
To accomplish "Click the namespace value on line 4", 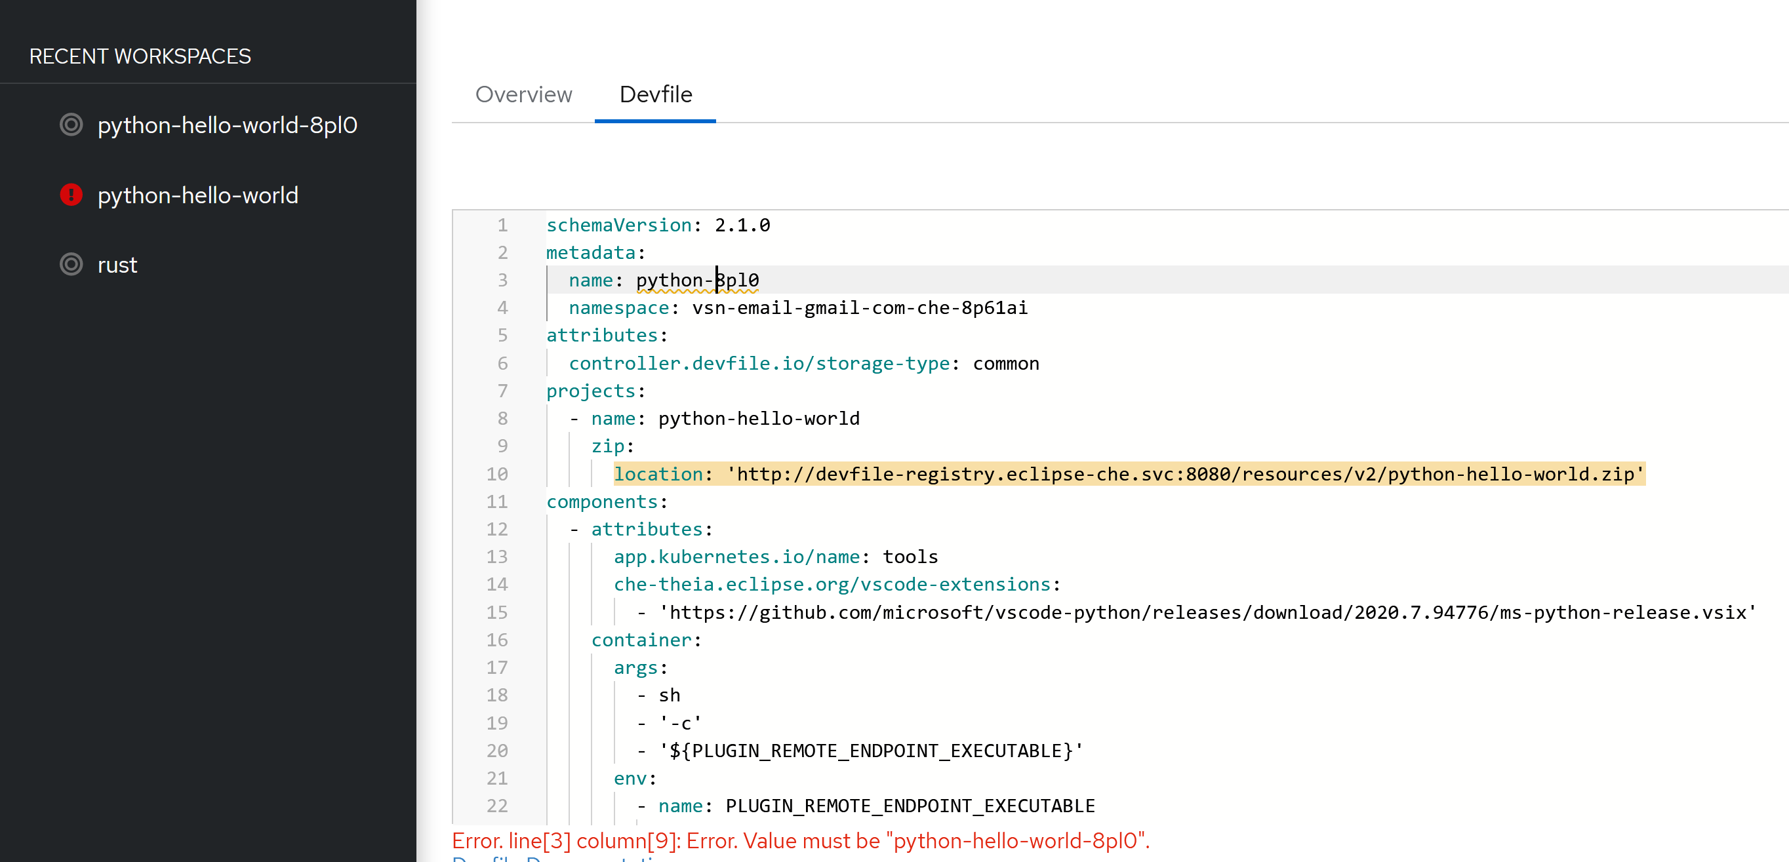I will pyautogui.click(x=859, y=308).
